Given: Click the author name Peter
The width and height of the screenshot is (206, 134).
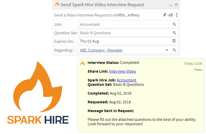Looking at the screenshot, I should pyautogui.click(x=198, y=70).
